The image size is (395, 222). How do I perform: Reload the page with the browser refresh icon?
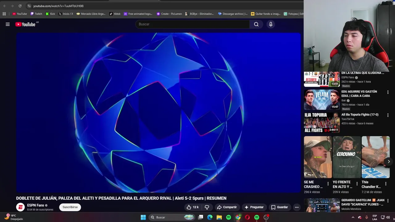[x=20, y=6]
